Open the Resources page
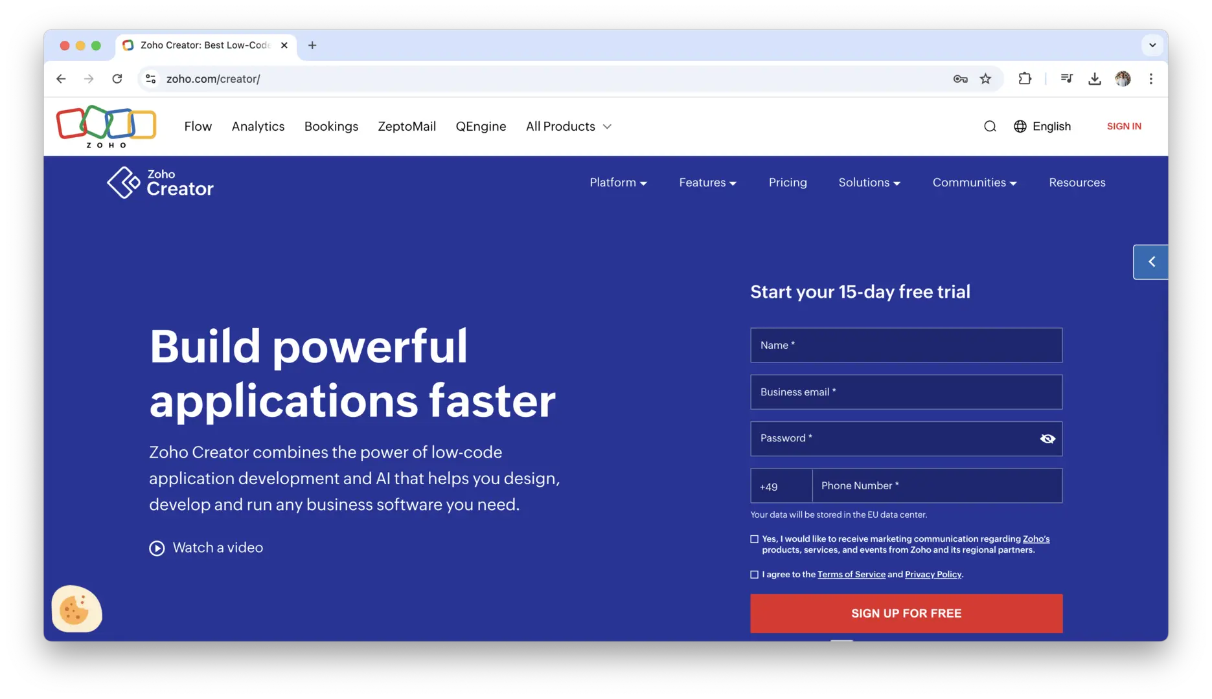 tap(1077, 183)
